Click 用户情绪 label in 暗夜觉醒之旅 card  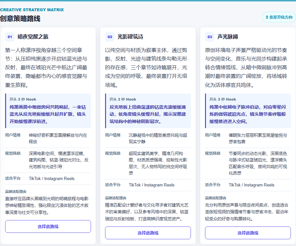tap(13, 135)
